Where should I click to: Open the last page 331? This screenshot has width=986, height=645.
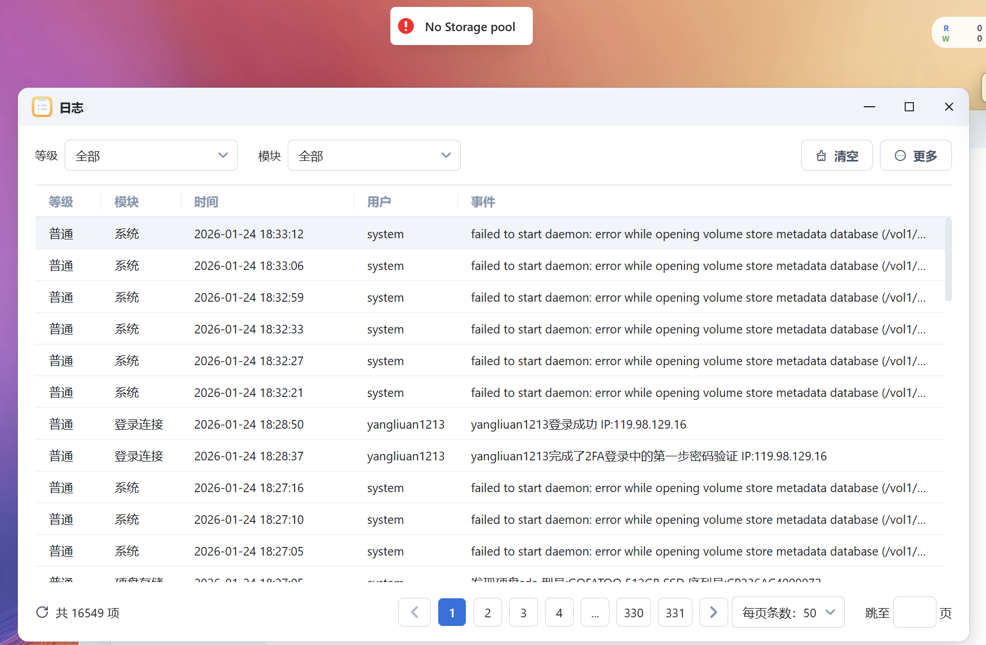[x=675, y=612]
